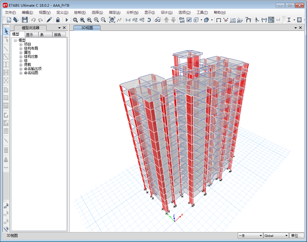Redo the last action
Image resolution: width=307 pixels, height=242 pixels.
click(40, 20)
